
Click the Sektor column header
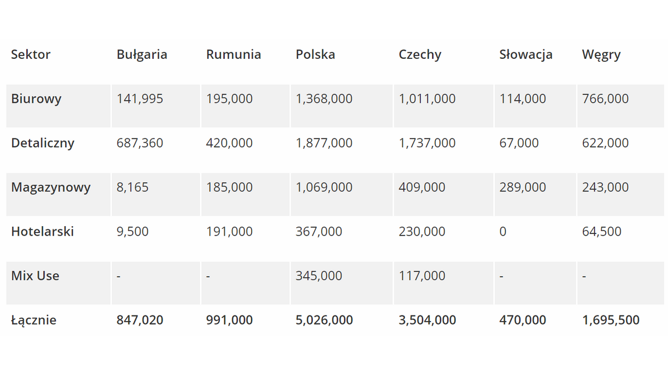click(31, 54)
